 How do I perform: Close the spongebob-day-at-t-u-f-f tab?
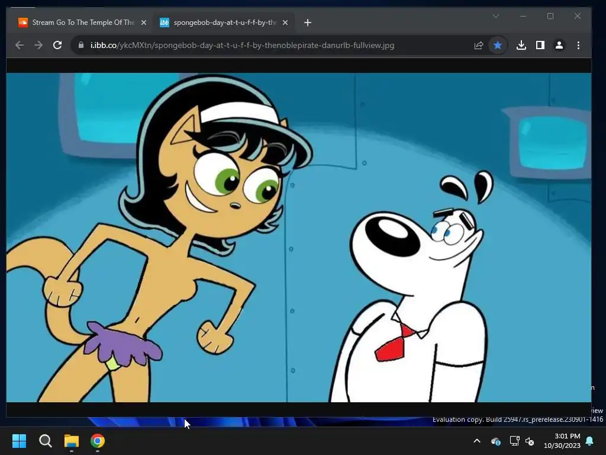pos(285,23)
